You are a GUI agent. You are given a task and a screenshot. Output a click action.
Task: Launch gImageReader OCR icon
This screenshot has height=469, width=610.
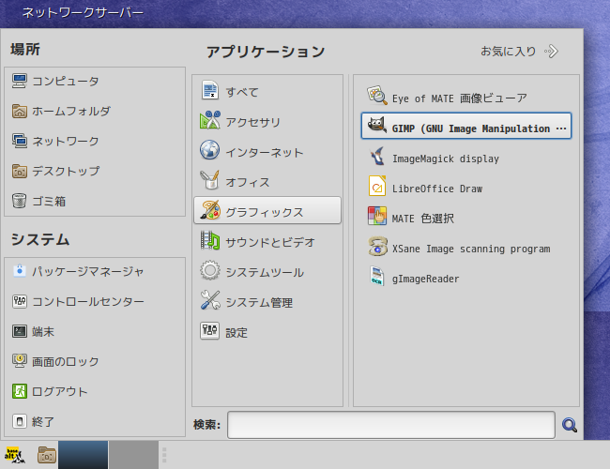click(377, 276)
